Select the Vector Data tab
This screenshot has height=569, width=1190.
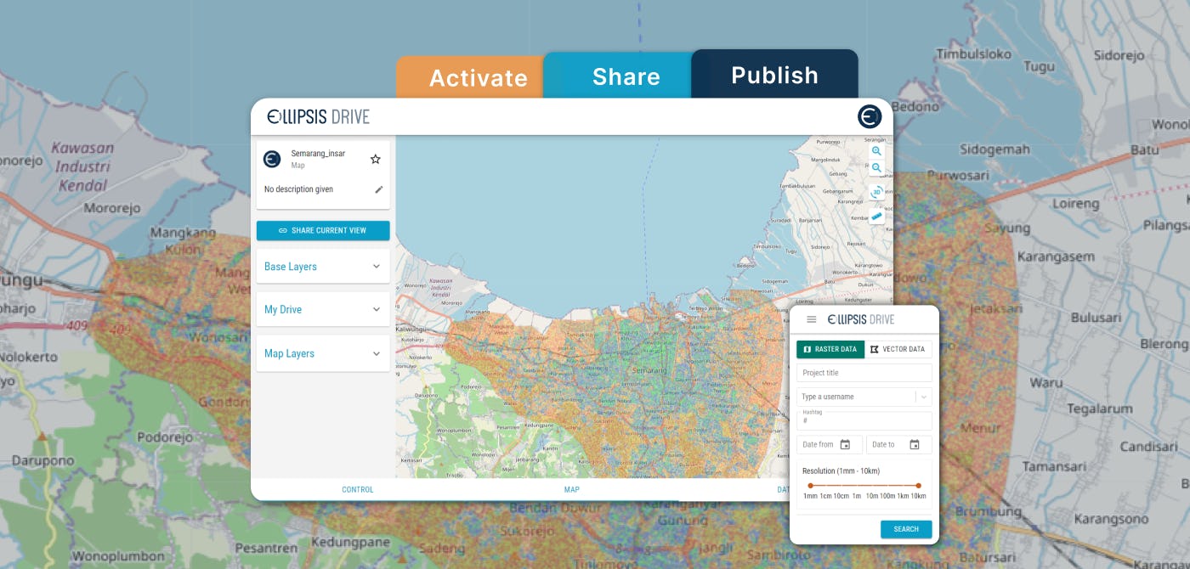[898, 349]
